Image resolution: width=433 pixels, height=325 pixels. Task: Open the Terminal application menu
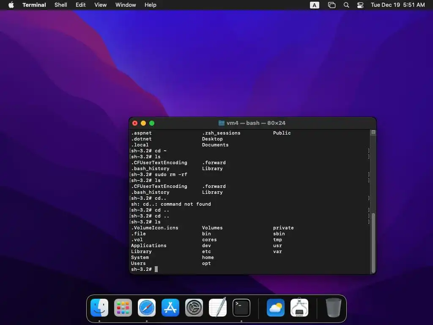[x=34, y=5]
